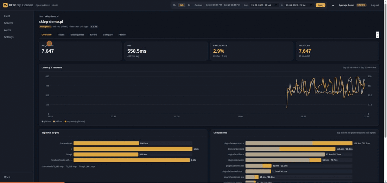This screenshot has width=387, height=183.
Task: Switch to the Overview tab
Action: tap(46, 35)
